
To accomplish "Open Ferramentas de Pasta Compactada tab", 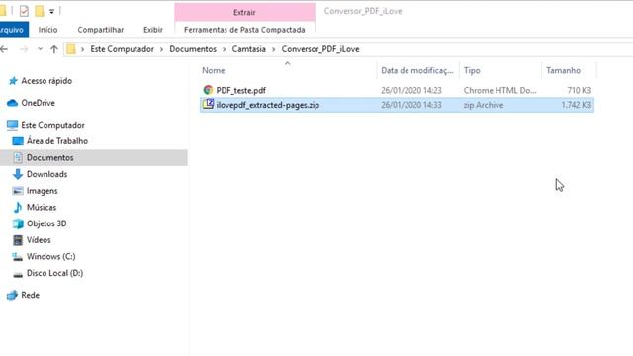I will click(244, 30).
